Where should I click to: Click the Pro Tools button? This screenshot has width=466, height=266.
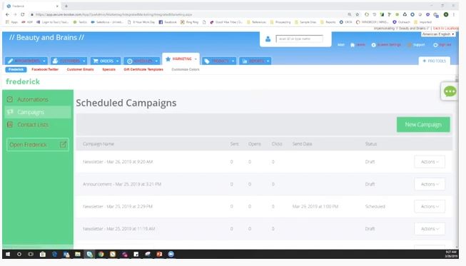click(x=434, y=61)
